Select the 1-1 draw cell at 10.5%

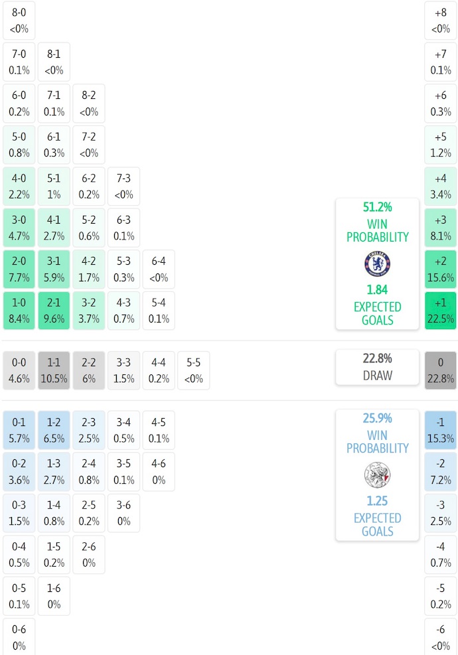[x=54, y=370]
